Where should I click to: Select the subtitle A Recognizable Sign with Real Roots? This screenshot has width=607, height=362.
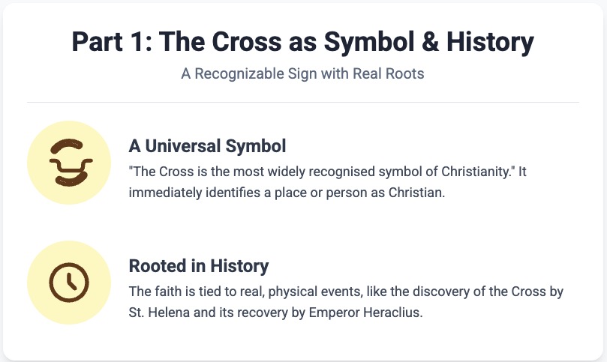click(303, 75)
